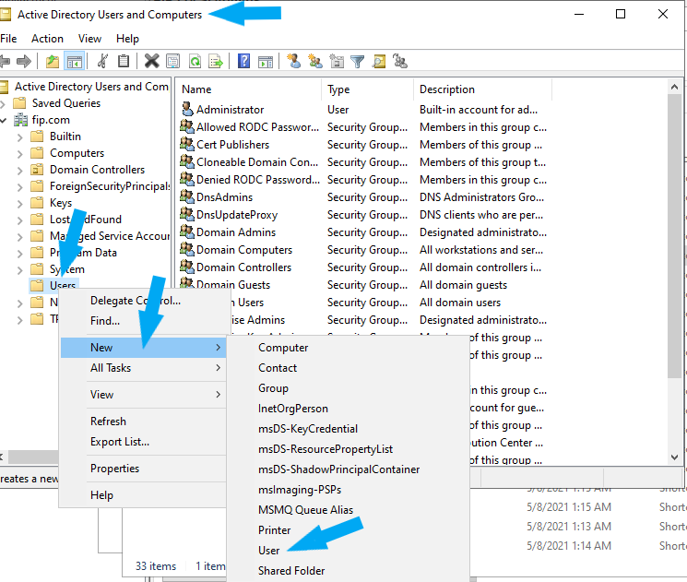This screenshot has width=687, height=582.
Task: Select the Users container in the tree
Action: (x=53, y=285)
